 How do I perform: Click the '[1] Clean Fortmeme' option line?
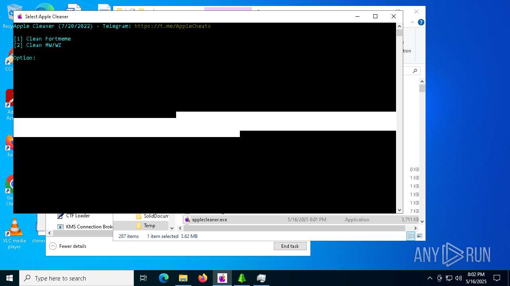point(42,39)
